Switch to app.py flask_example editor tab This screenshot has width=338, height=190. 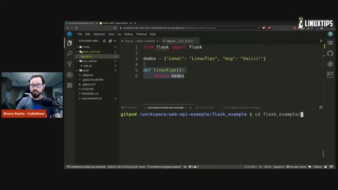coord(140,41)
